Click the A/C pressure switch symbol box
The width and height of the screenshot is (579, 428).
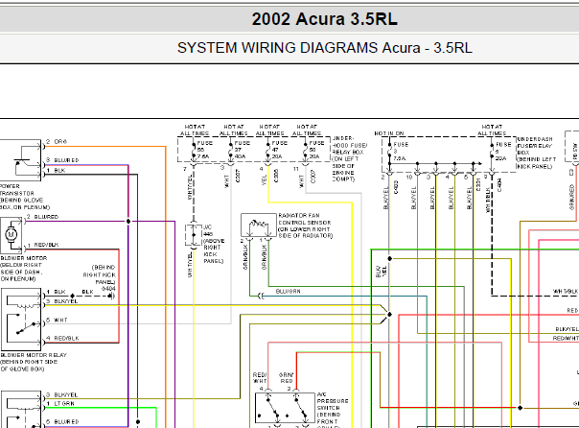point(285,408)
